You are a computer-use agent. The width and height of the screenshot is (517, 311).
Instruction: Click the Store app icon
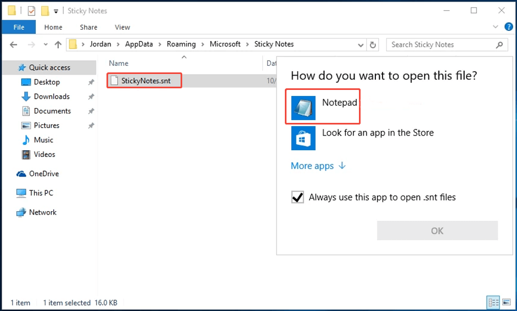(x=303, y=138)
